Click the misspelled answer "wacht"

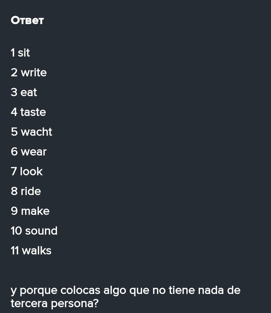[36, 132]
